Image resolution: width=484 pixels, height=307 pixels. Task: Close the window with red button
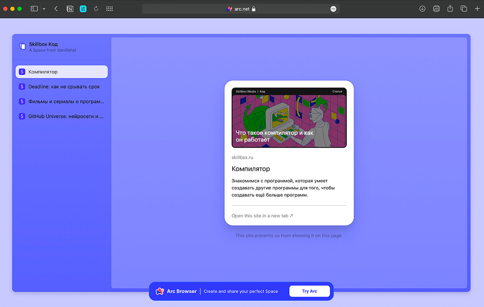[x=5, y=9]
